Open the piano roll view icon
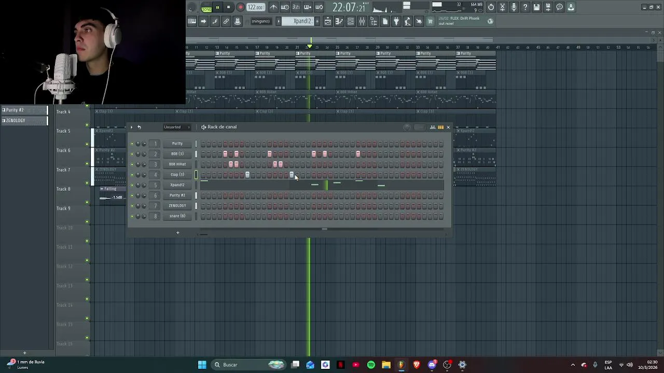Screen dimensions: 664x373 (x=339, y=21)
